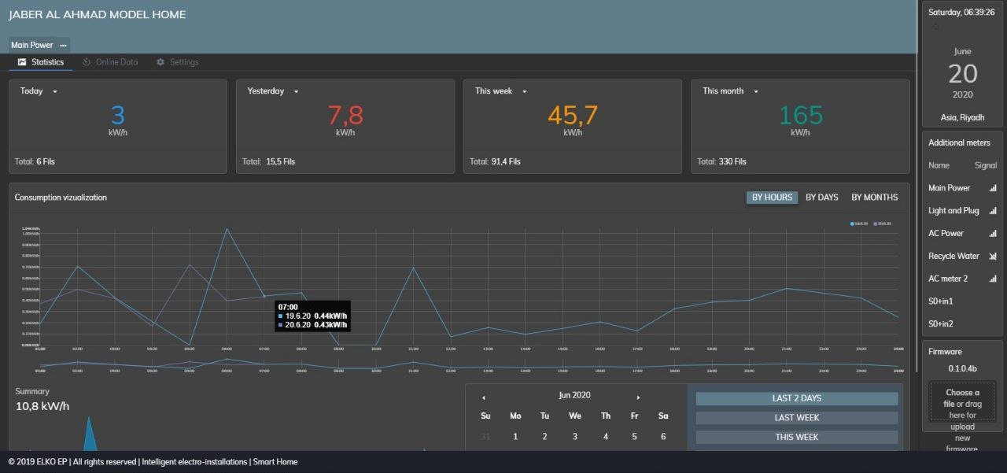Image resolution: width=1007 pixels, height=473 pixels.
Task: Toggle the first series in chart legend
Action: coord(859,224)
